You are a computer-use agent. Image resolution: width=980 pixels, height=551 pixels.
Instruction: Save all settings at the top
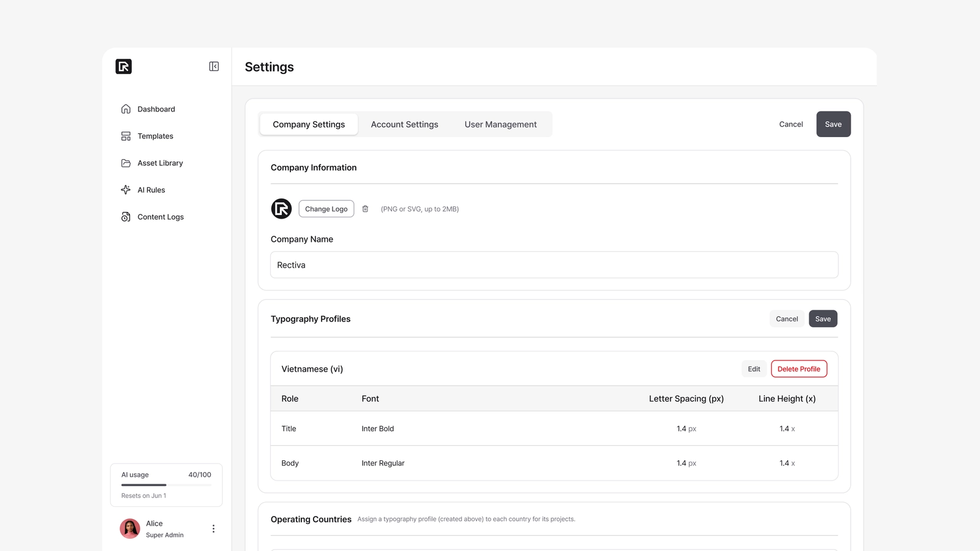[x=833, y=124]
